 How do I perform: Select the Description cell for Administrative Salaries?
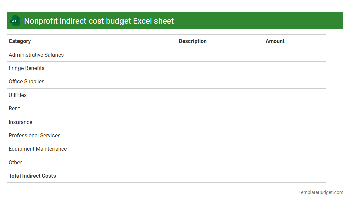220,55
